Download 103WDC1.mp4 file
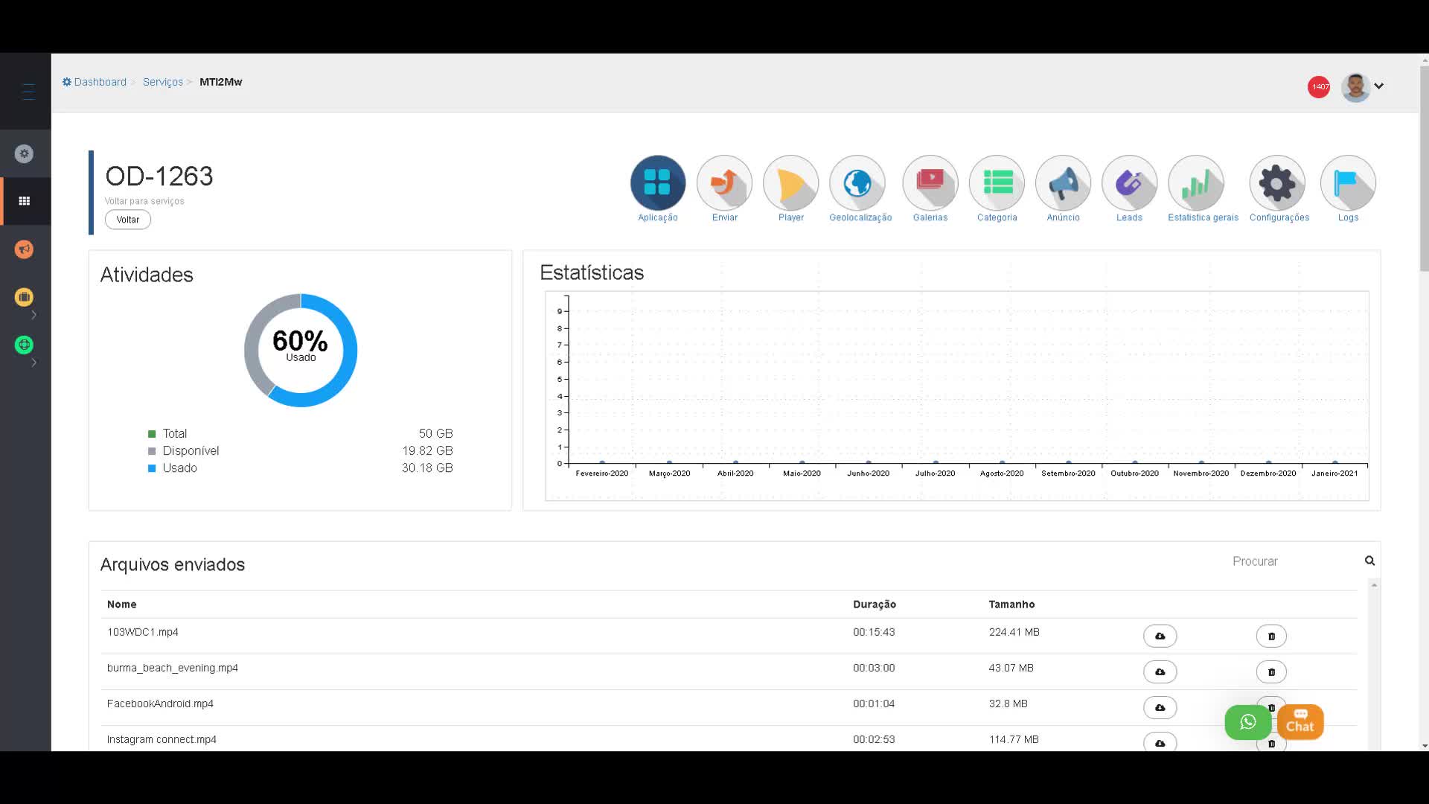This screenshot has width=1429, height=804. (x=1160, y=636)
